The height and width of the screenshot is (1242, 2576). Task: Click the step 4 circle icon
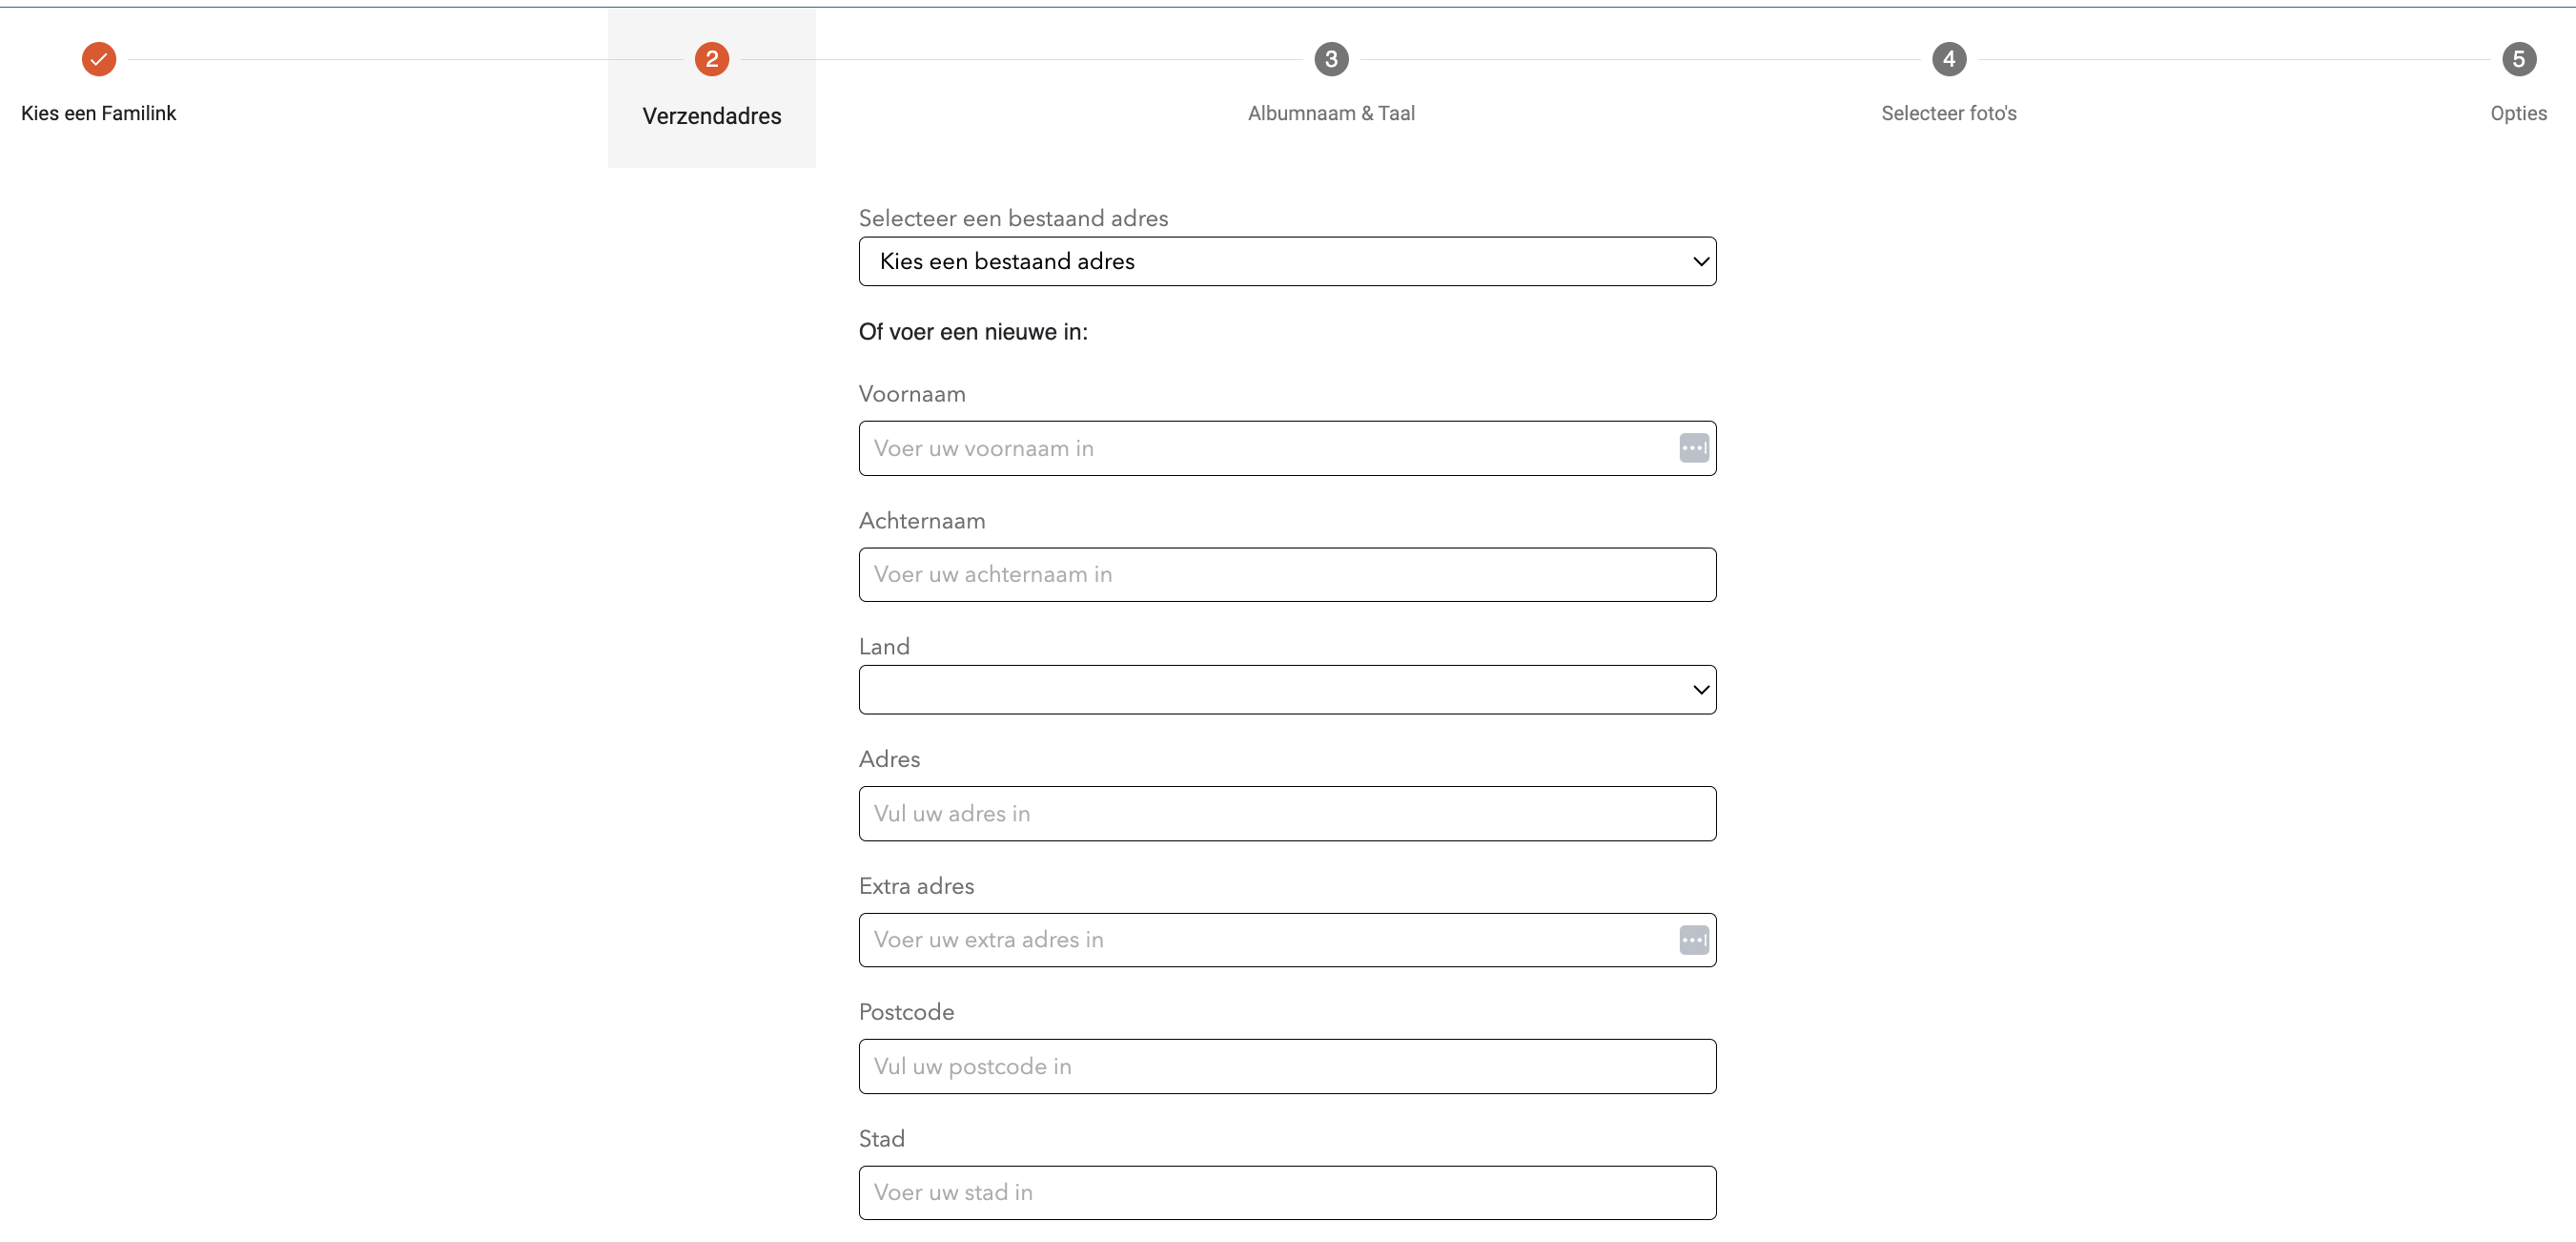point(1948,59)
